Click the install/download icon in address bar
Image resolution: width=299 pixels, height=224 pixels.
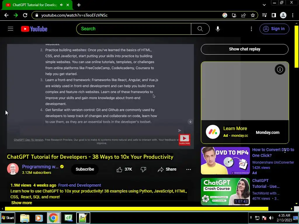point(234,15)
